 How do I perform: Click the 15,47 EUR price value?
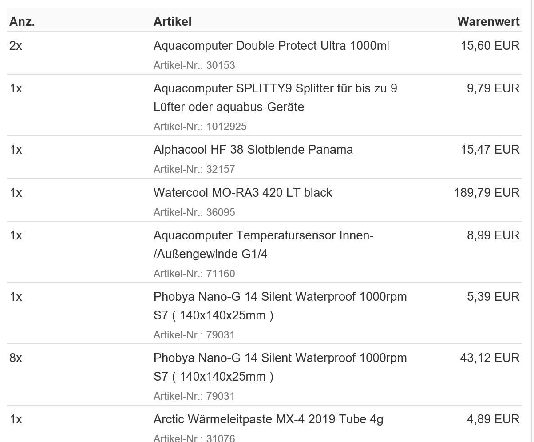pos(490,150)
